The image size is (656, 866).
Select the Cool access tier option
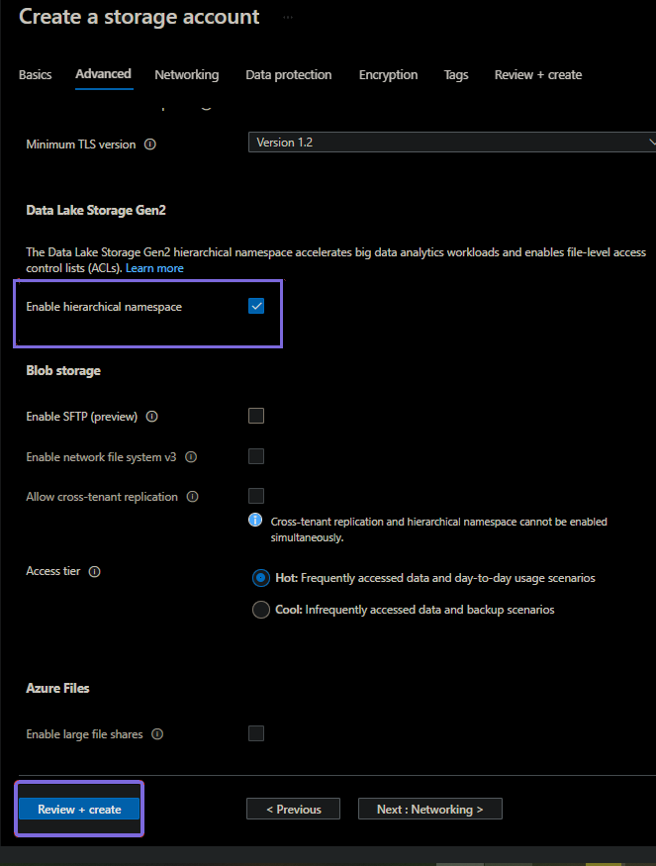click(261, 610)
